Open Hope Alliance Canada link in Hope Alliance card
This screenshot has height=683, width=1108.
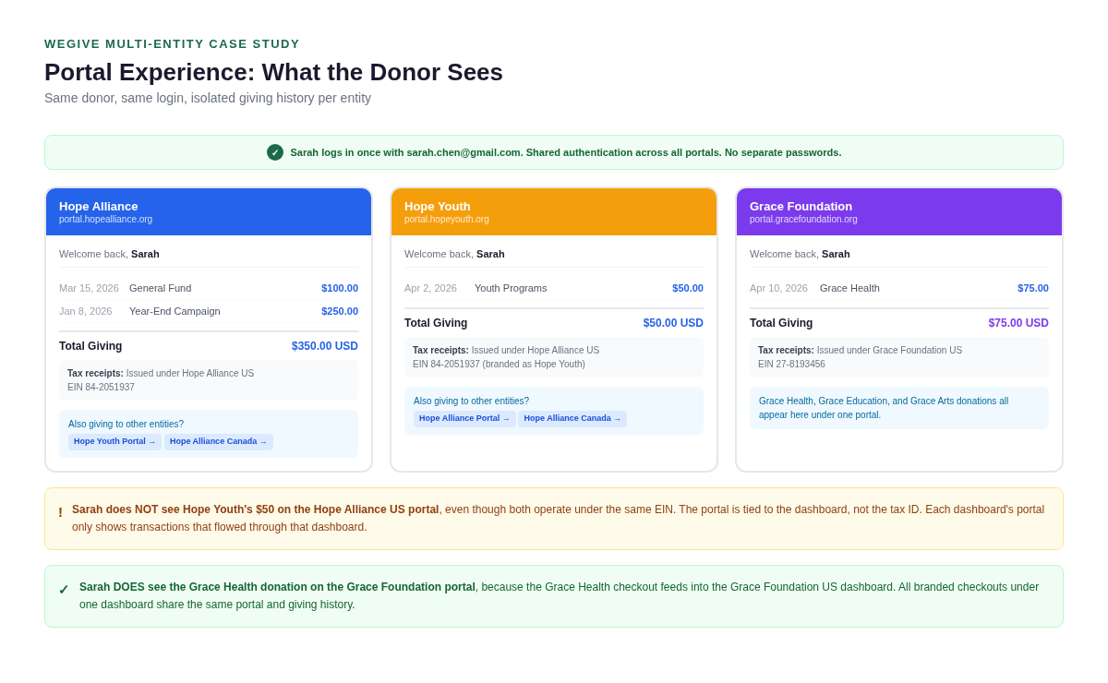point(219,442)
